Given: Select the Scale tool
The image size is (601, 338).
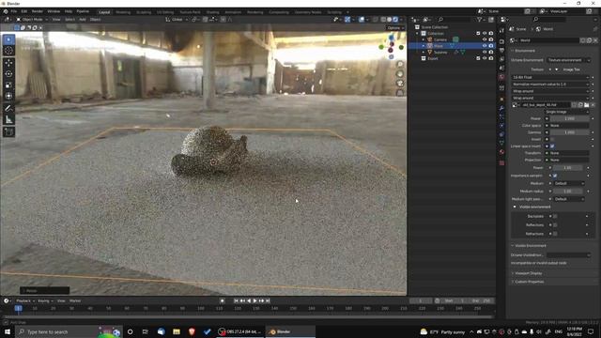Looking at the screenshot, I should (8, 85).
